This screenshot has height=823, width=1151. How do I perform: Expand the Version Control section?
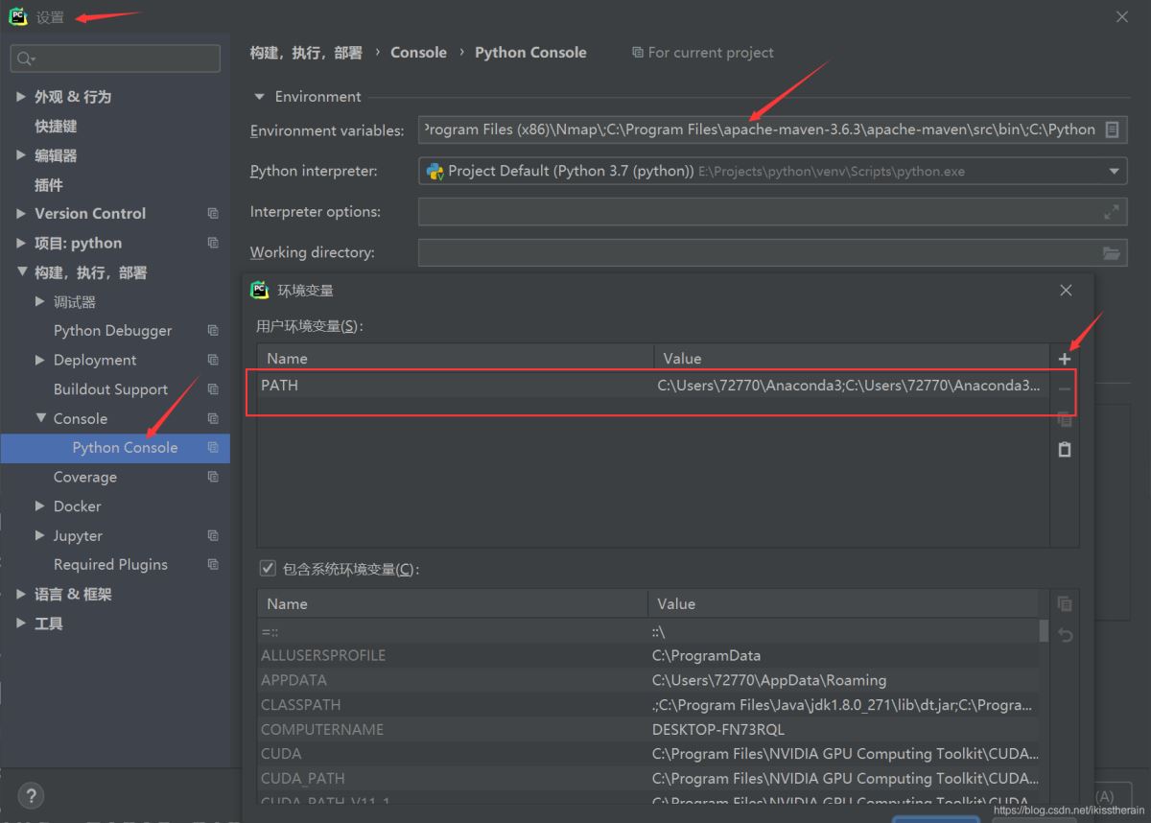click(x=21, y=213)
